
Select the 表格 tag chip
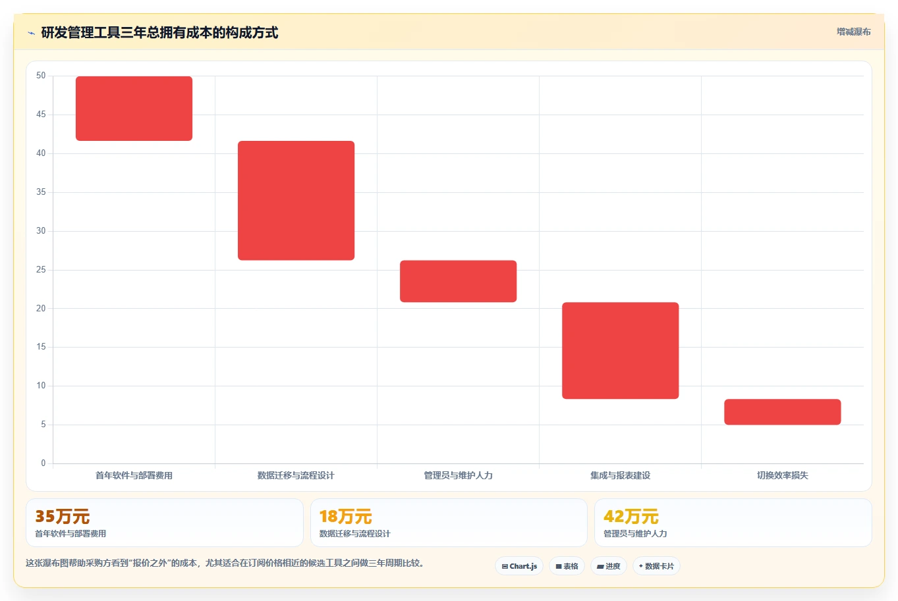[x=567, y=566]
